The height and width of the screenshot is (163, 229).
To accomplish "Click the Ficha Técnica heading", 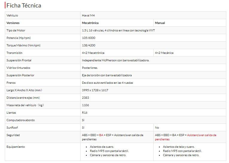I will point(24,5).
